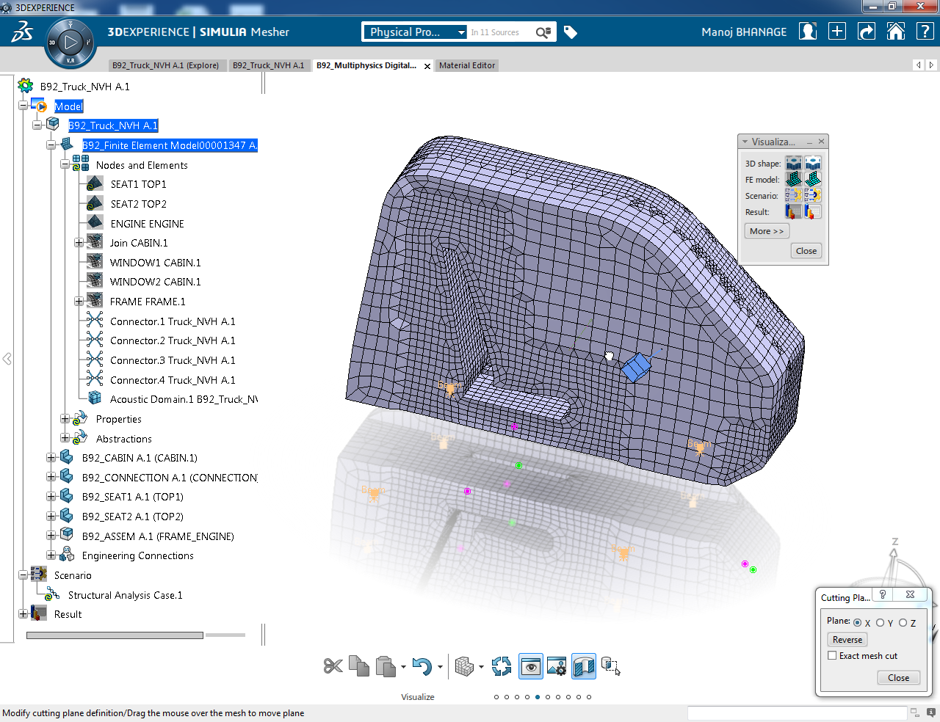This screenshot has height=722, width=940.
Task: Click the mesh cube block icon
Action: point(464,666)
